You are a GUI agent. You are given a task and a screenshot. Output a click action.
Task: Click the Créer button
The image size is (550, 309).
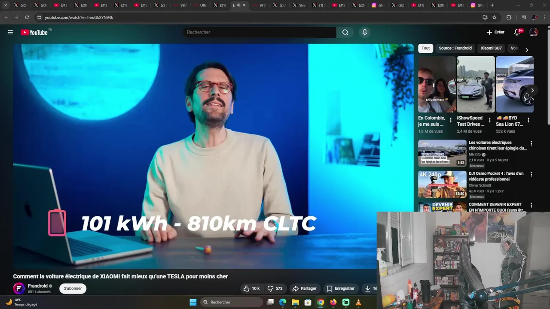(x=495, y=32)
